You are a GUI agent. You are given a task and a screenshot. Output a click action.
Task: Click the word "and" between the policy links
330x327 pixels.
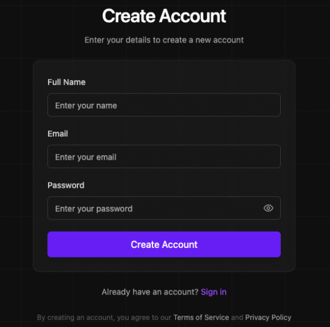[x=237, y=317]
